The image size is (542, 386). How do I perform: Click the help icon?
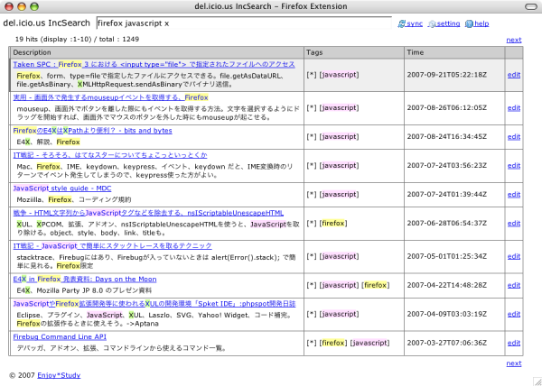coord(469,23)
